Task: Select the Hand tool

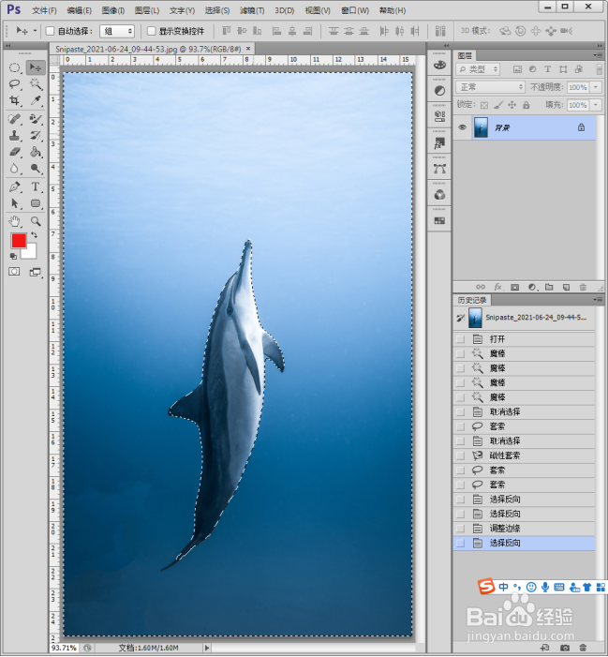Action: pyautogui.click(x=15, y=221)
